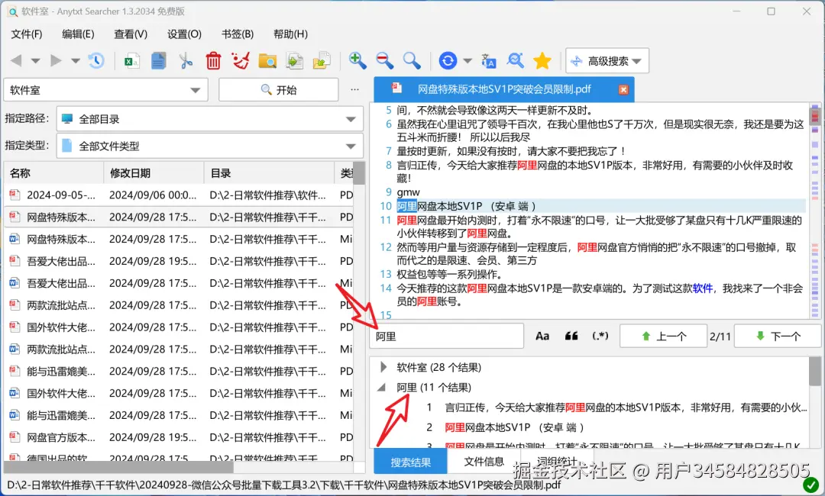Toggle the Aa case sensitive option
Screen dimensions: 825x496
(x=542, y=337)
